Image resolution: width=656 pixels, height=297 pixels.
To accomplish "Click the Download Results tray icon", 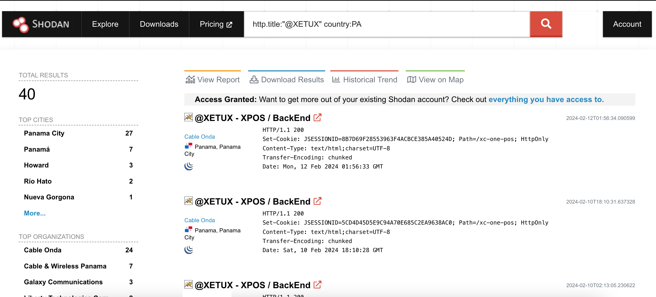I will (x=254, y=79).
